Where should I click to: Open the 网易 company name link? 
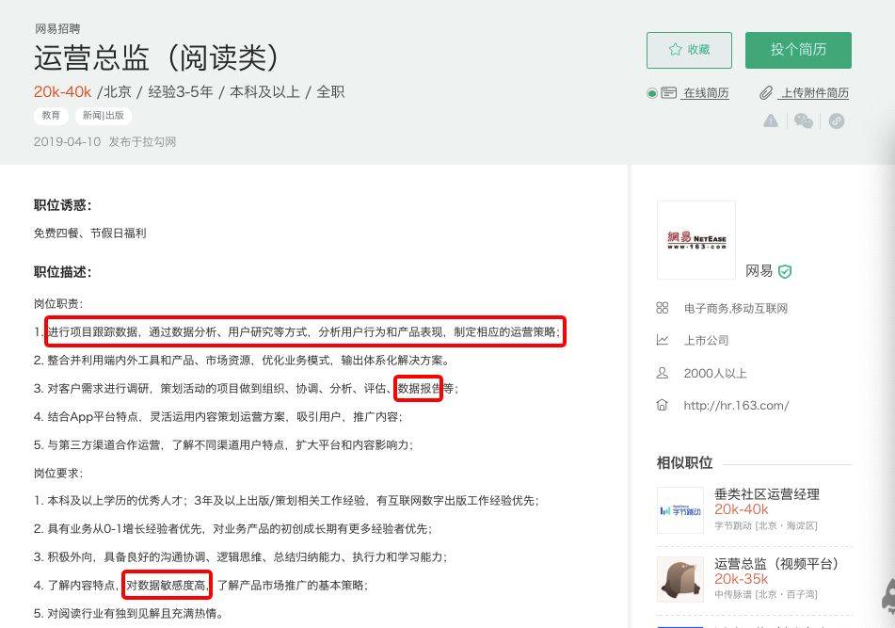pyautogui.click(x=759, y=271)
